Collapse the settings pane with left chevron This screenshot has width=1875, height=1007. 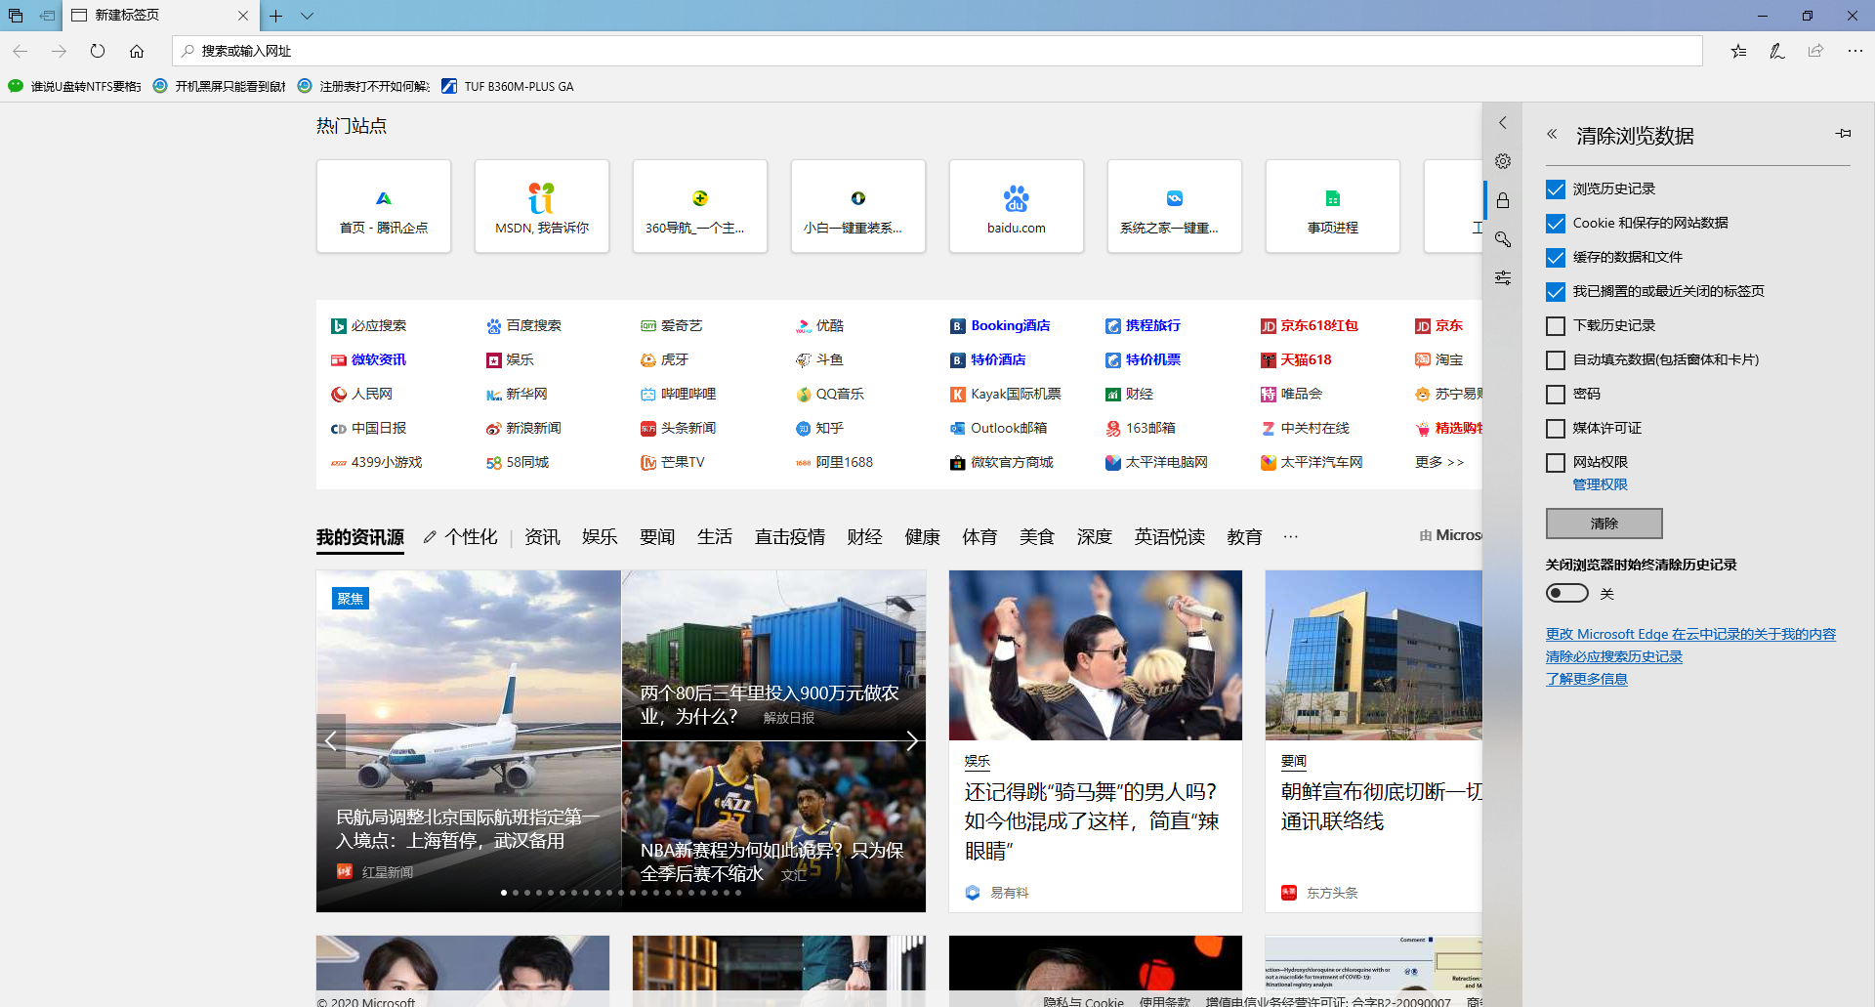coord(1503,123)
